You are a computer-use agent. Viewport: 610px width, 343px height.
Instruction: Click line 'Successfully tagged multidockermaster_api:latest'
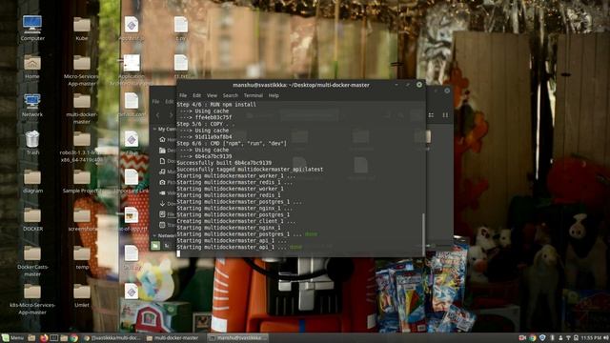(x=250, y=170)
